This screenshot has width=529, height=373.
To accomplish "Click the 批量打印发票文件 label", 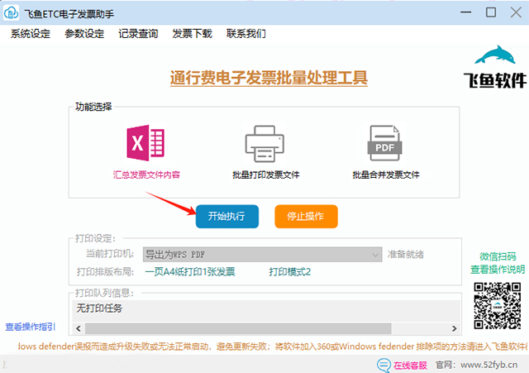I will tap(266, 175).
